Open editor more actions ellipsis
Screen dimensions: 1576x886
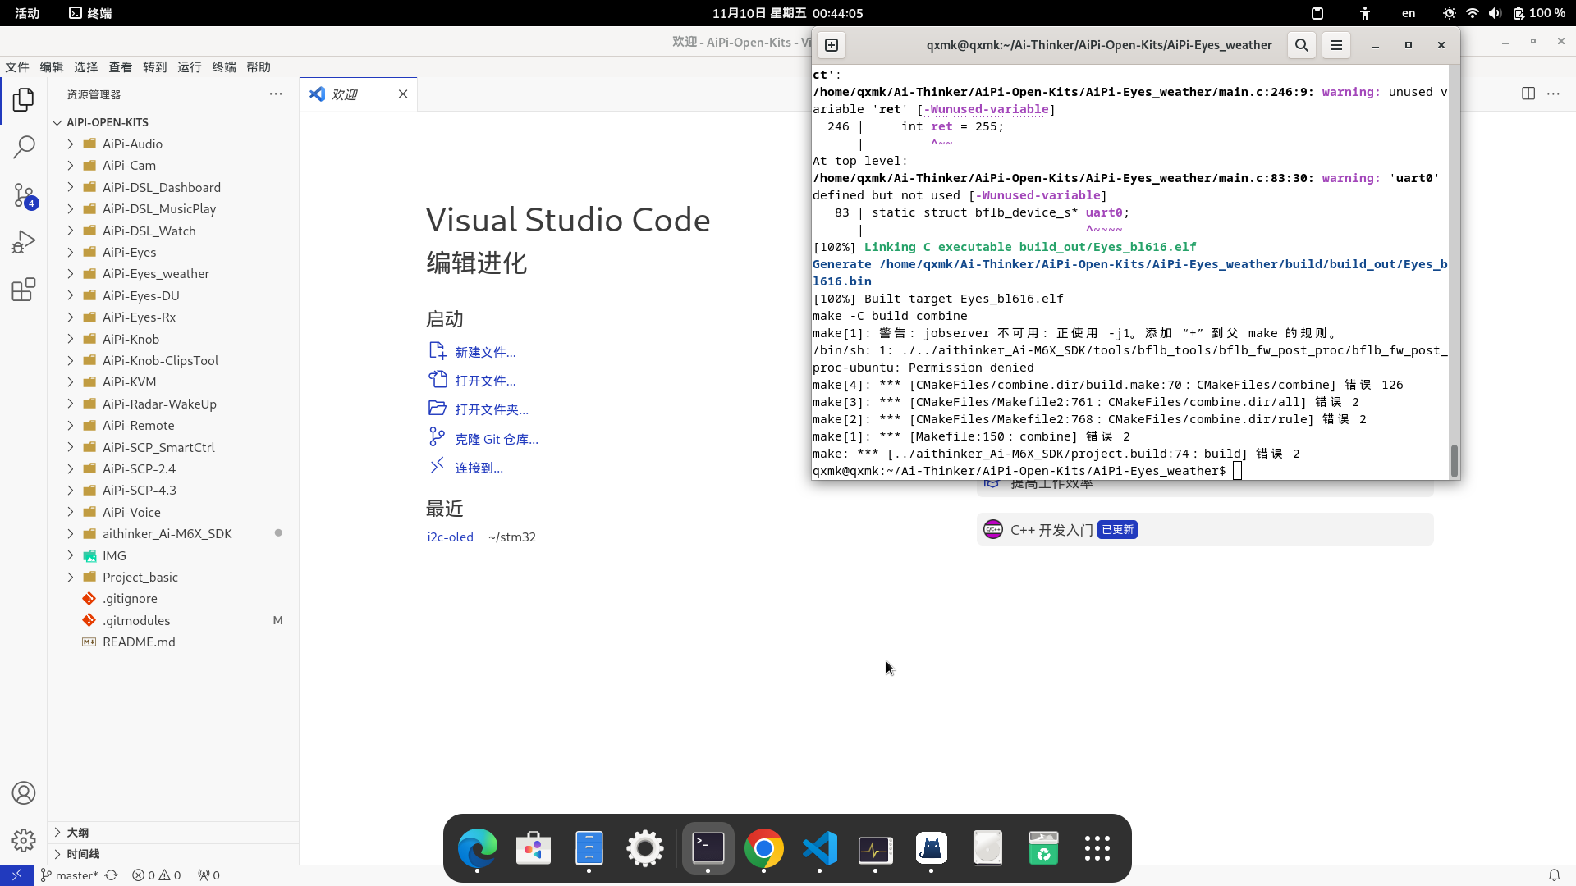(x=1553, y=94)
